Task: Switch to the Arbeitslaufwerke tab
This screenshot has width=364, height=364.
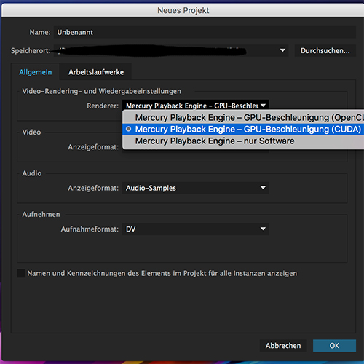Action: click(x=96, y=72)
